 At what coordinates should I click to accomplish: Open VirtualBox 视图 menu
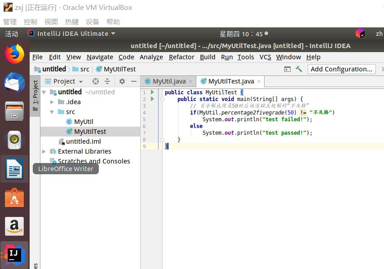[x=51, y=22]
